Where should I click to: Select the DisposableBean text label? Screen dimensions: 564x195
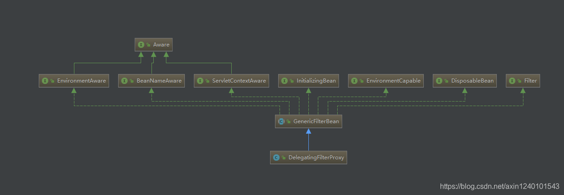pyautogui.click(x=472, y=81)
